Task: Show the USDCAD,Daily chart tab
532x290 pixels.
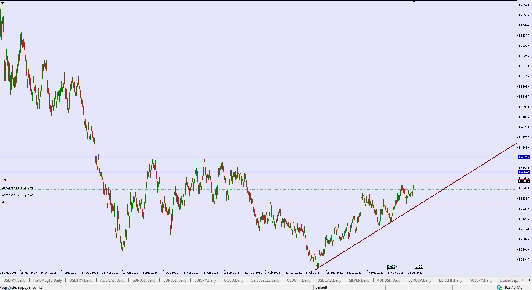Action: (x=329, y=280)
